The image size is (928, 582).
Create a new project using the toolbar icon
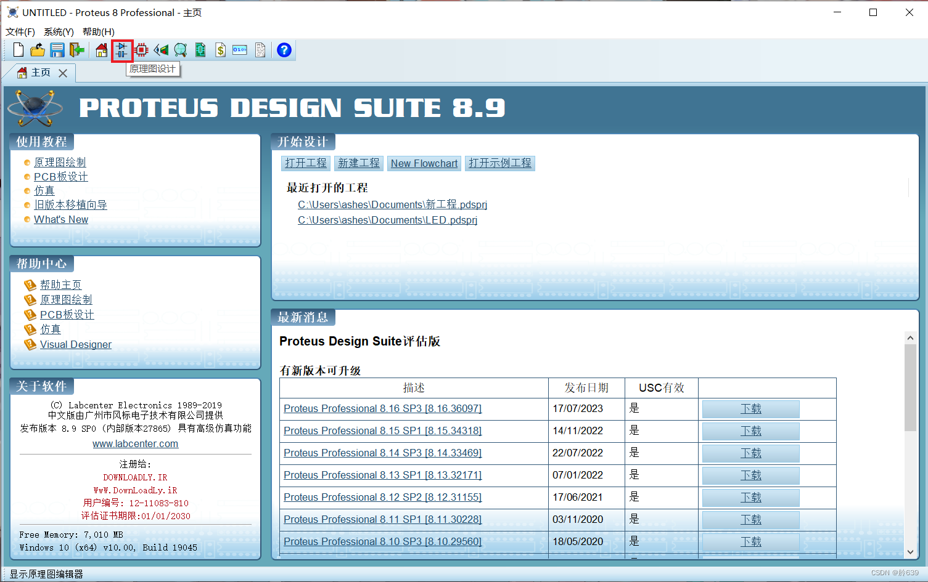[18, 50]
